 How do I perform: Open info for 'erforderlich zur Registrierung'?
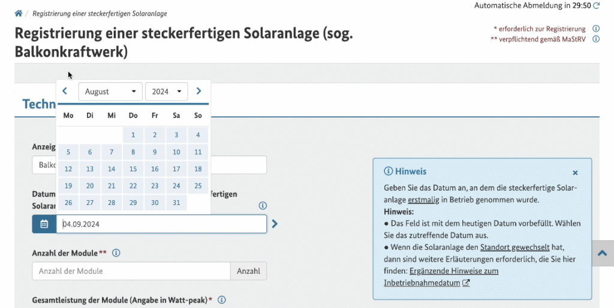(595, 29)
